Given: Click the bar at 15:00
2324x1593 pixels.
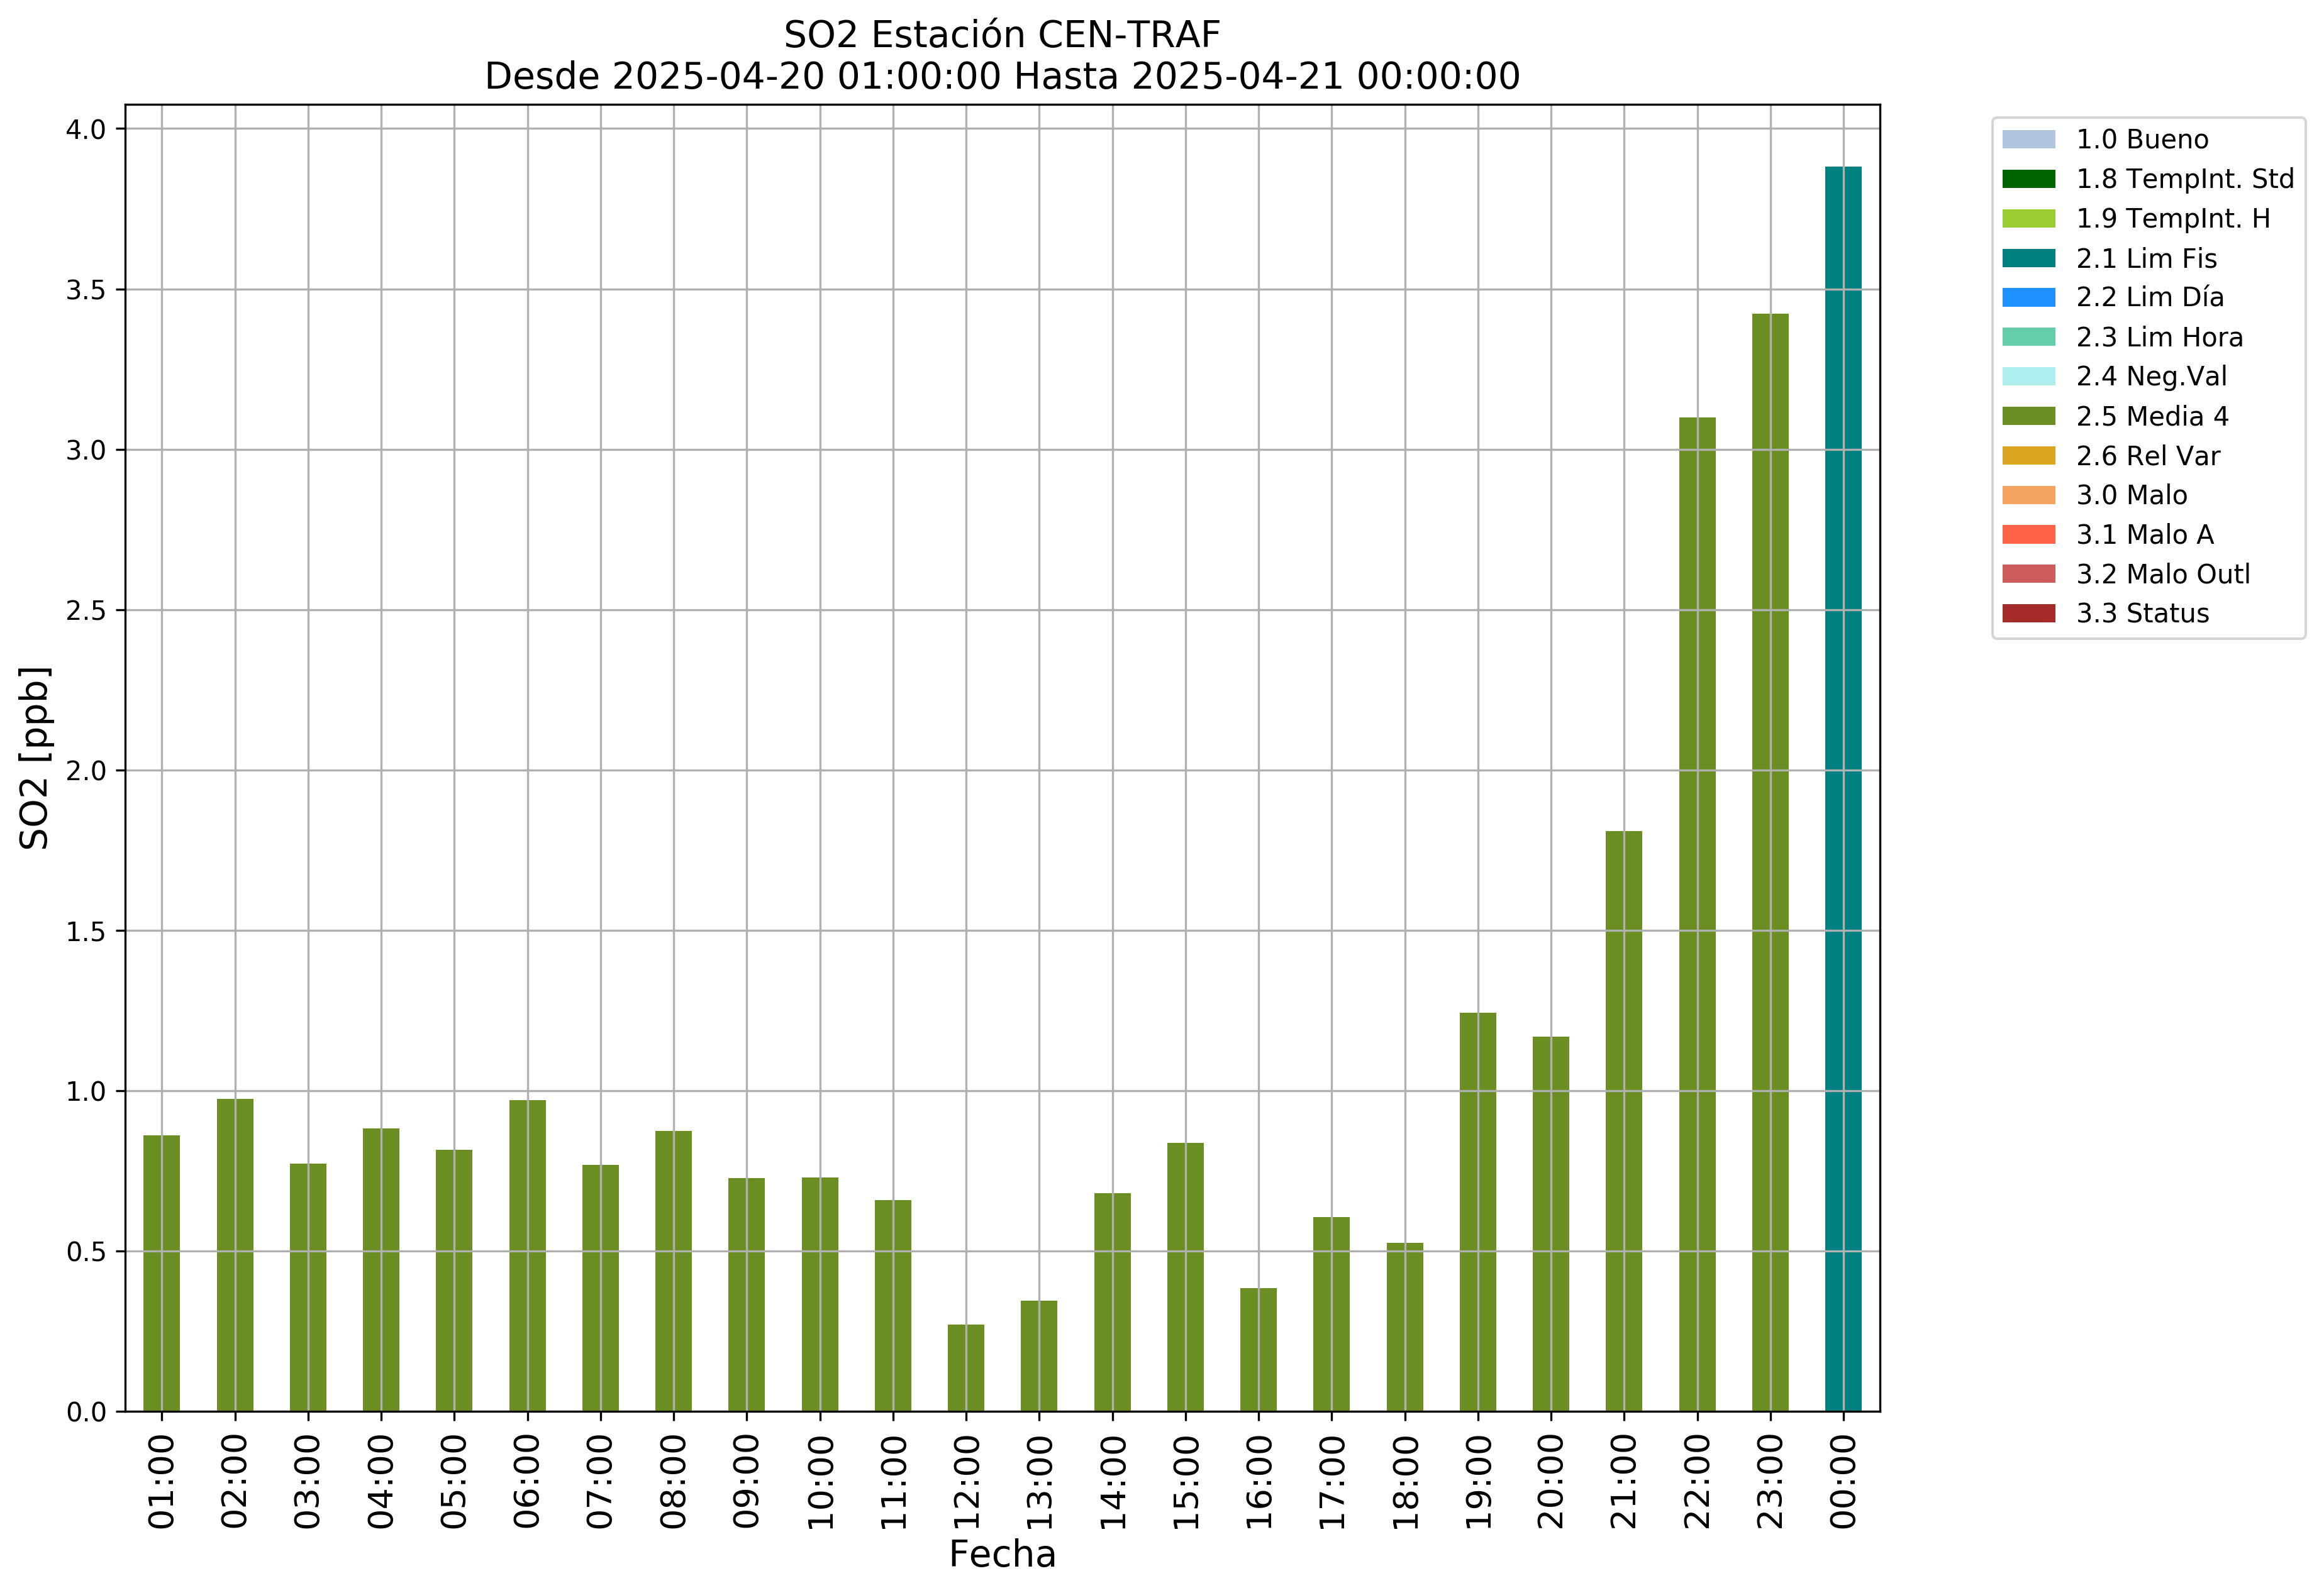Looking at the screenshot, I should [1185, 1277].
